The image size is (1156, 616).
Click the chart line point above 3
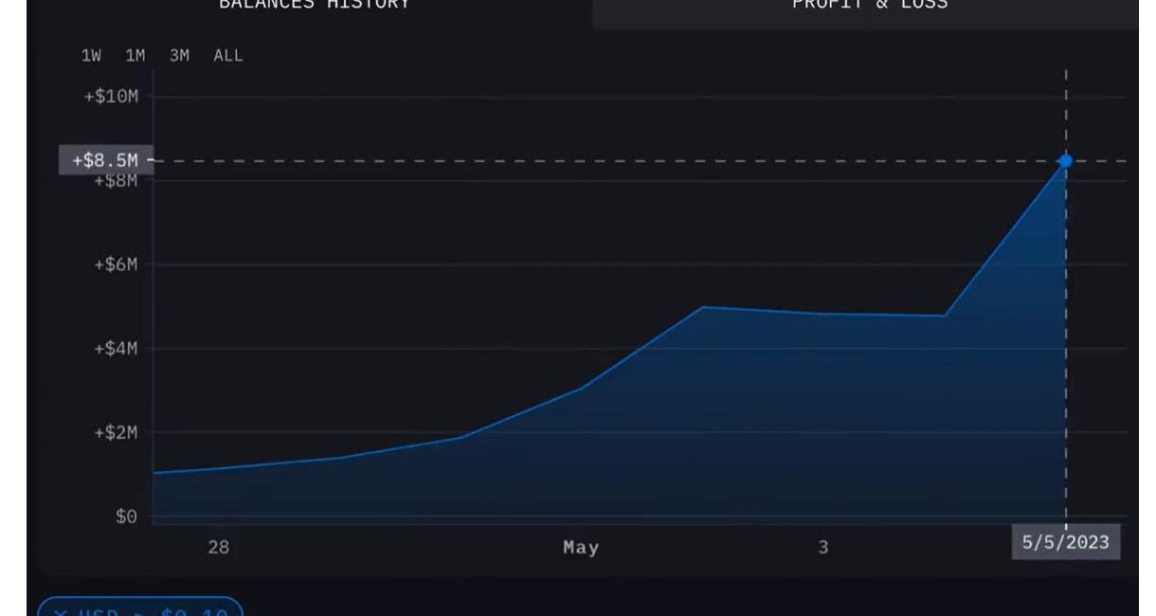point(822,314)
